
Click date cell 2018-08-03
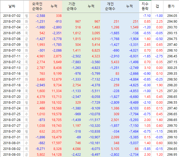(x=12, y=154)
